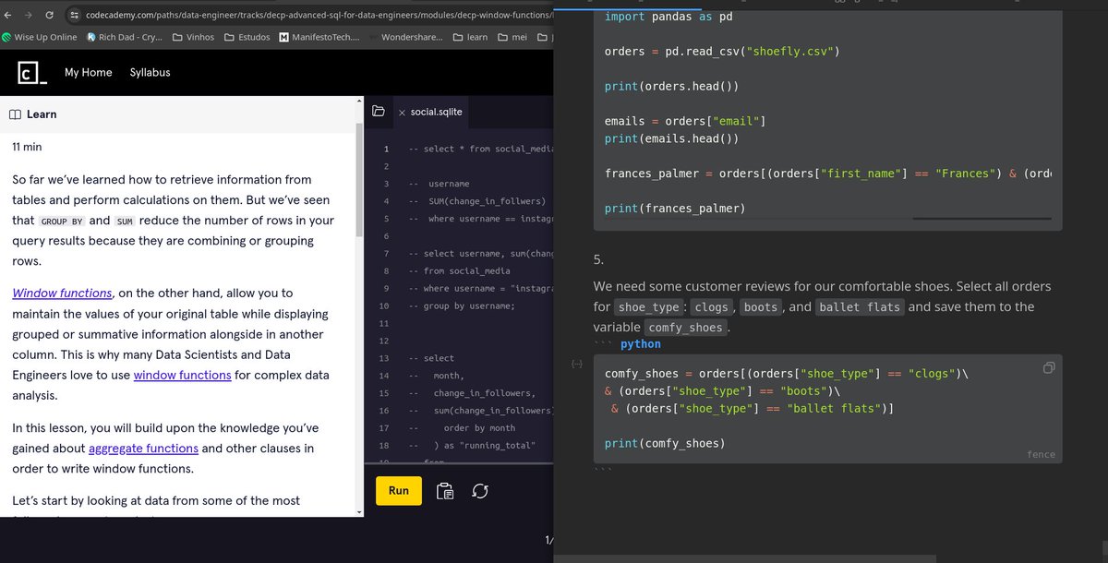Open the Learn panel book icon
Image resolution: width=1108 pixels, height=563 pixels.
(15, 114)
